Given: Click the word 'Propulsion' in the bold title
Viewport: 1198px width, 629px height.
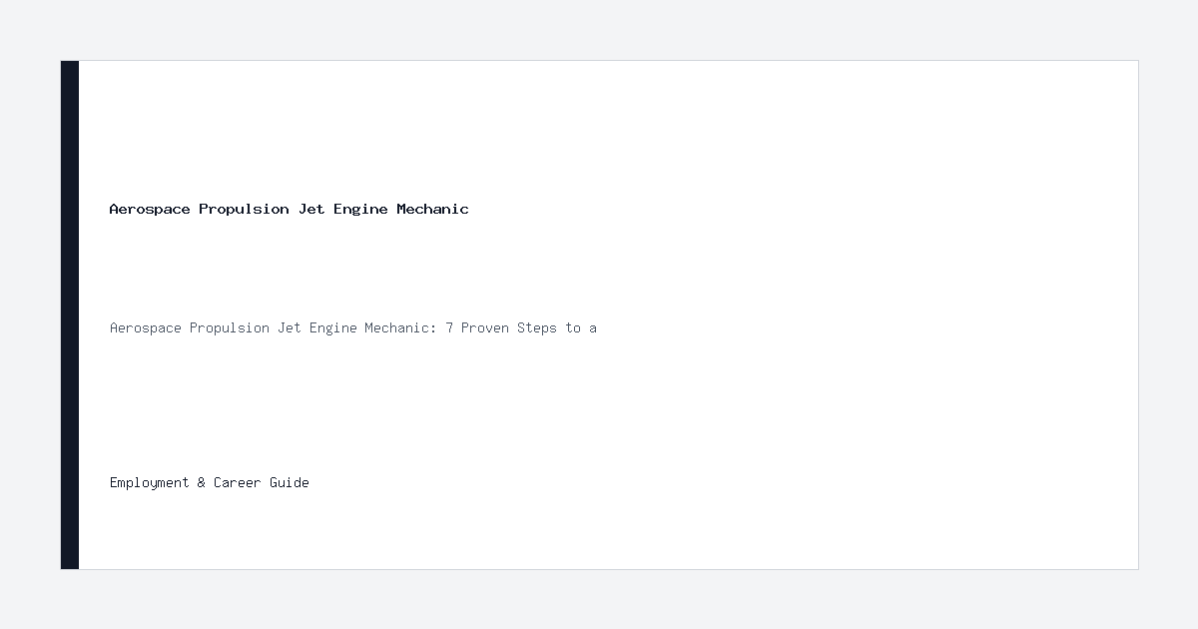Looking at the screenshot, I should coord(244,209).
